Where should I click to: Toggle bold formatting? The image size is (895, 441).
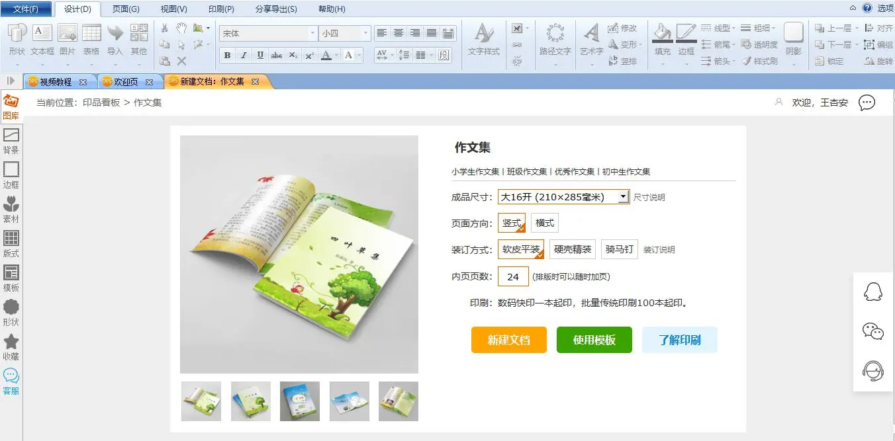(x=228, y=56)
